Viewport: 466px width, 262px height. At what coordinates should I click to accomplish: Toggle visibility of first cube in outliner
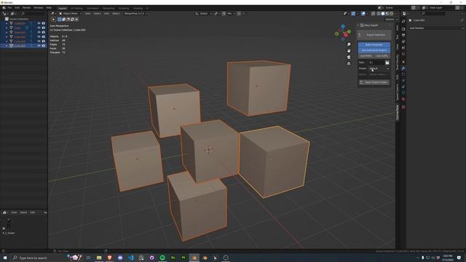[x=39, y=23]
